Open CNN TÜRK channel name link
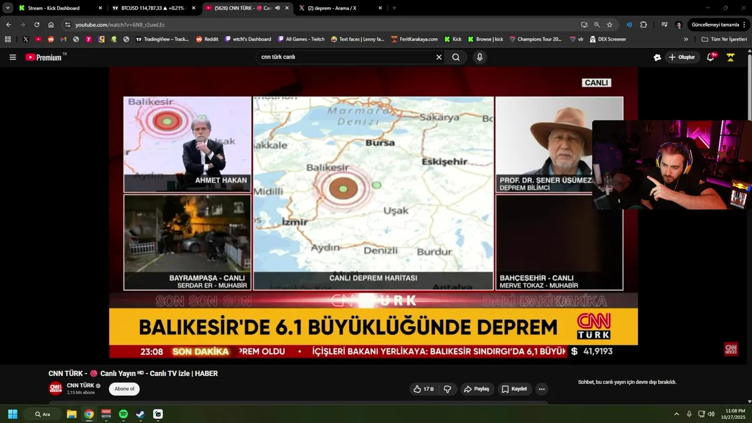The width and height of the screenshot is (752, 423). click(x=80, y=385)
